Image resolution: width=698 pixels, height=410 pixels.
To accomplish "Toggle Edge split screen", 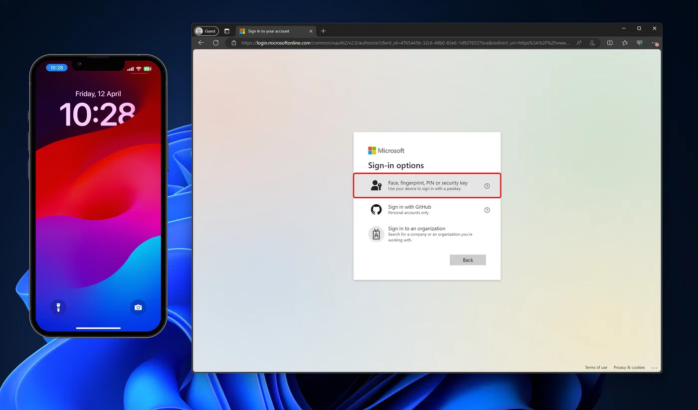I will point(610,43).
